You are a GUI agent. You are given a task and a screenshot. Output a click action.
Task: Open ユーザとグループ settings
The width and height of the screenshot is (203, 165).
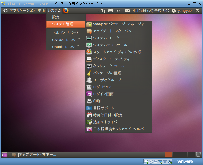tap(119, 80)
